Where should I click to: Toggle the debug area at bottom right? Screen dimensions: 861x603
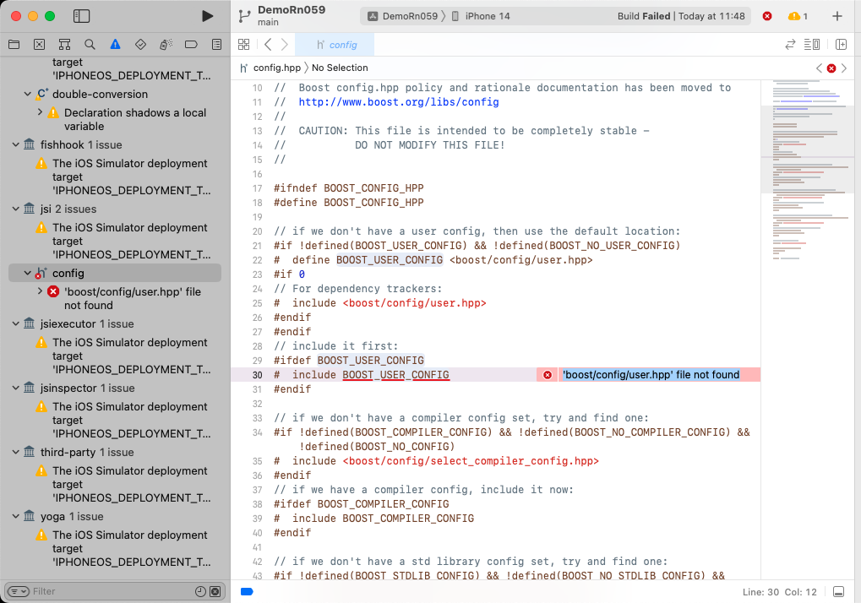point(838,591)
